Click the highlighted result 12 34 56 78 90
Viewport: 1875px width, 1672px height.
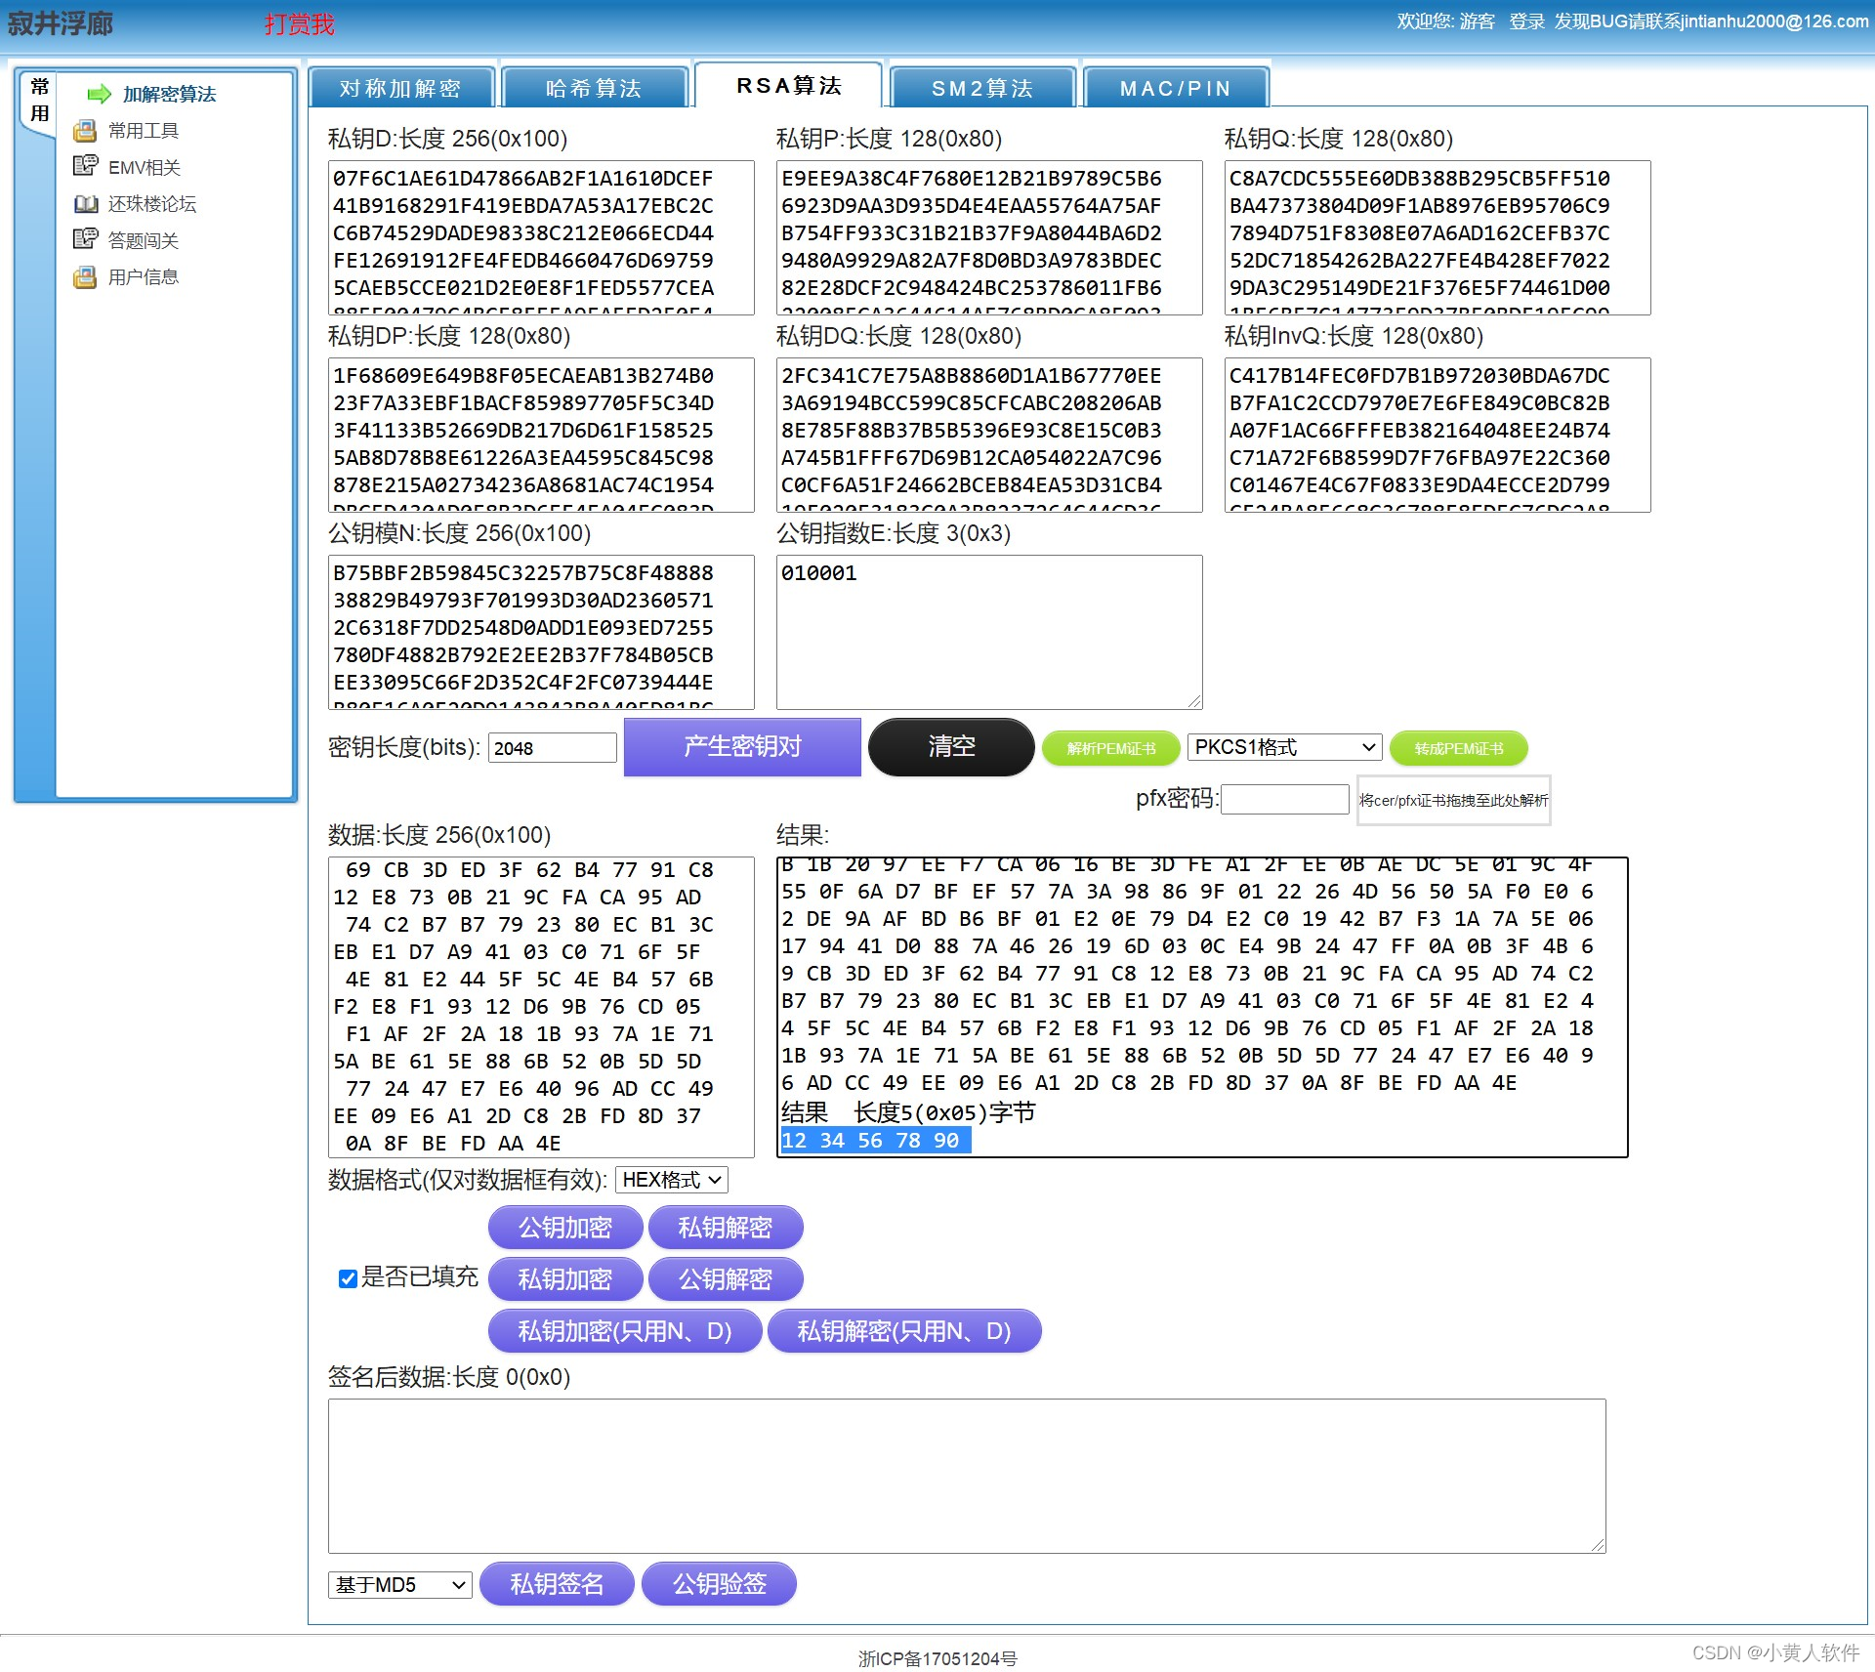[875, 1141]
